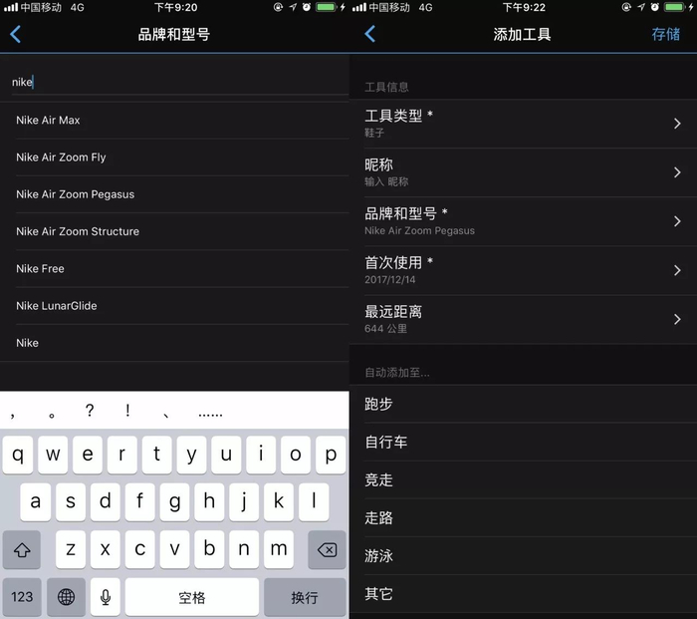Tap the e key
697x619 pixels.
pyautogui.click(x=88, y=455)
